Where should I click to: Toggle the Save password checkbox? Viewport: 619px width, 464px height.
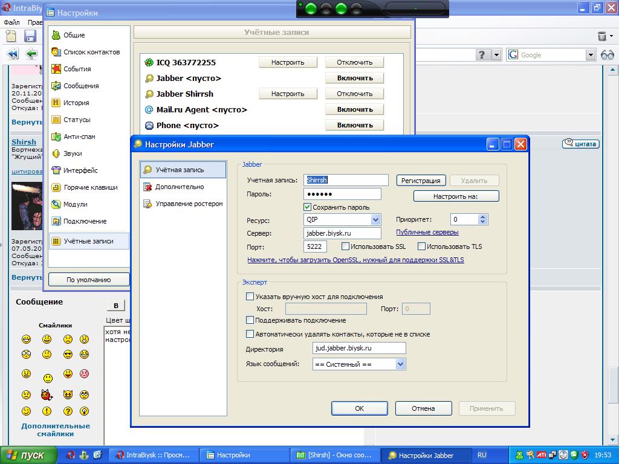click(308, 207)
